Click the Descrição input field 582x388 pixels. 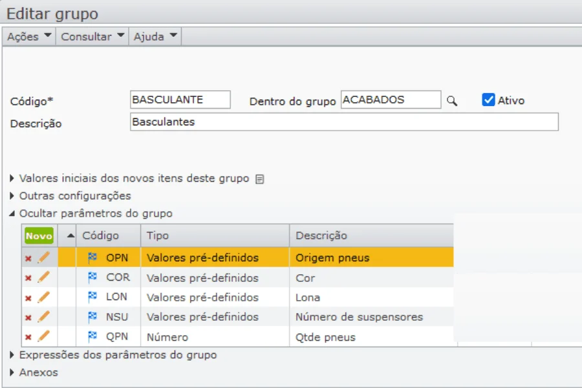click(x=344, y=122)
